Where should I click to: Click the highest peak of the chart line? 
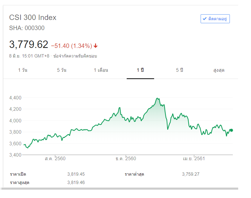[157, 98]
